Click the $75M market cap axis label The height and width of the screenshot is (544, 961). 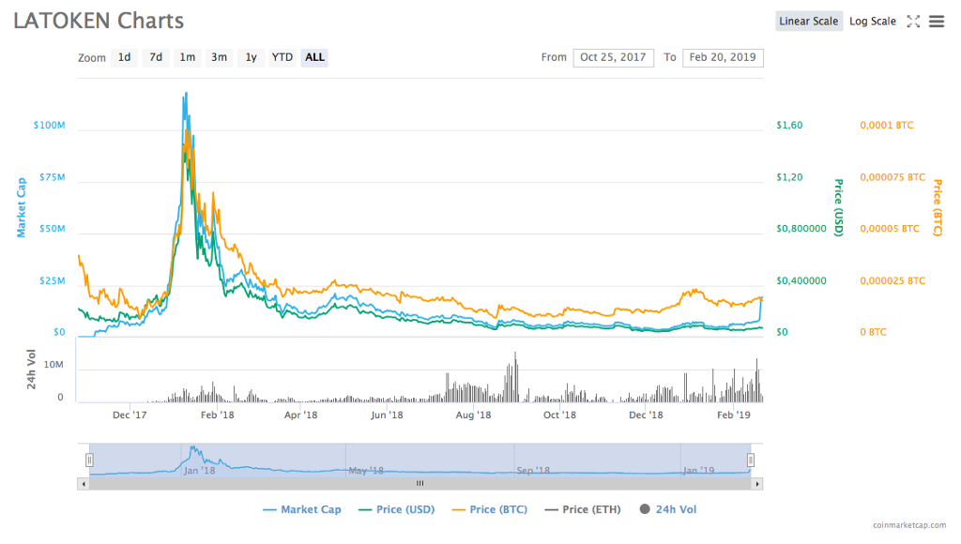point(53,177)
